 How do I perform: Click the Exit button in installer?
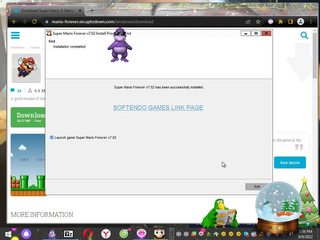click(x=257, y=187)
